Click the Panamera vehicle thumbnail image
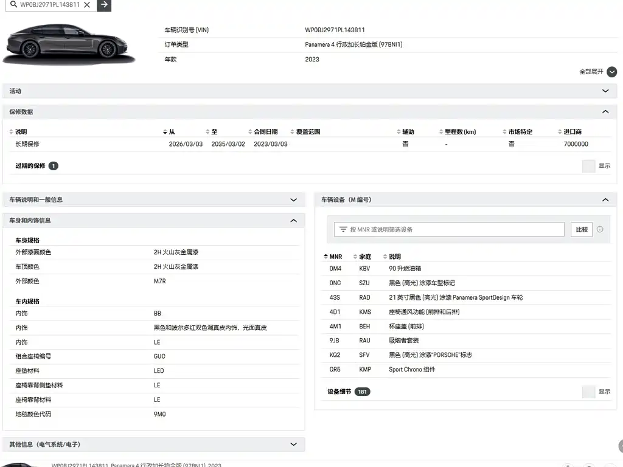Screen dimensions: 623x467 point(69,44)
